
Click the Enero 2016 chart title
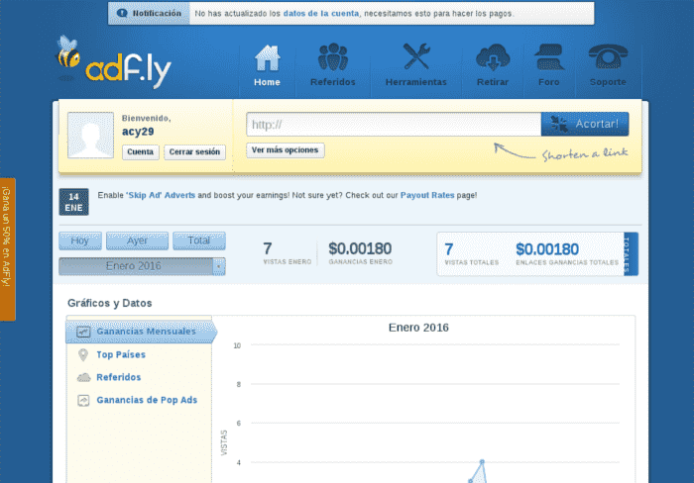click(x=418, y=328)
